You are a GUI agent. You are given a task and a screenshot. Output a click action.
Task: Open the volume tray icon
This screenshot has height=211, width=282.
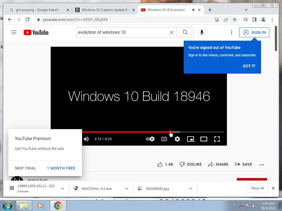[x=254, y=206]
